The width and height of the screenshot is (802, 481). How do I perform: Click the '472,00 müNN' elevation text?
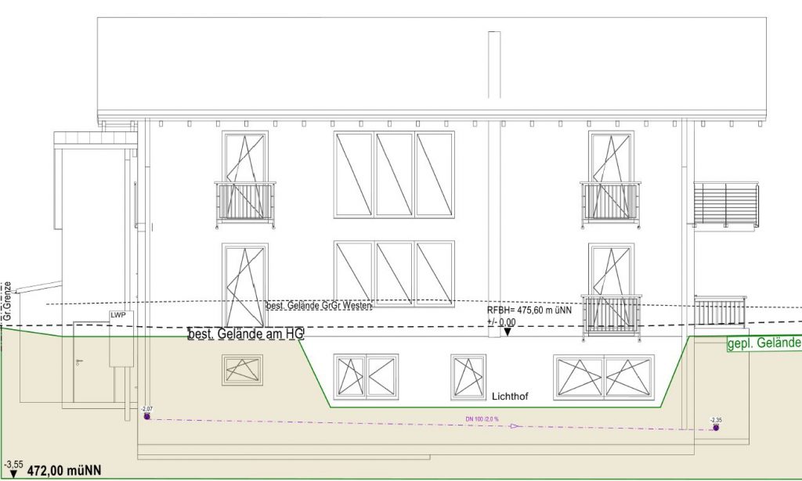coord(64,470)
